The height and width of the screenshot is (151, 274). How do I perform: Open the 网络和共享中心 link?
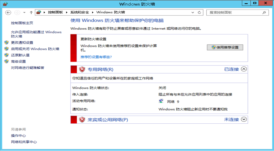click(x=24, y=142)
